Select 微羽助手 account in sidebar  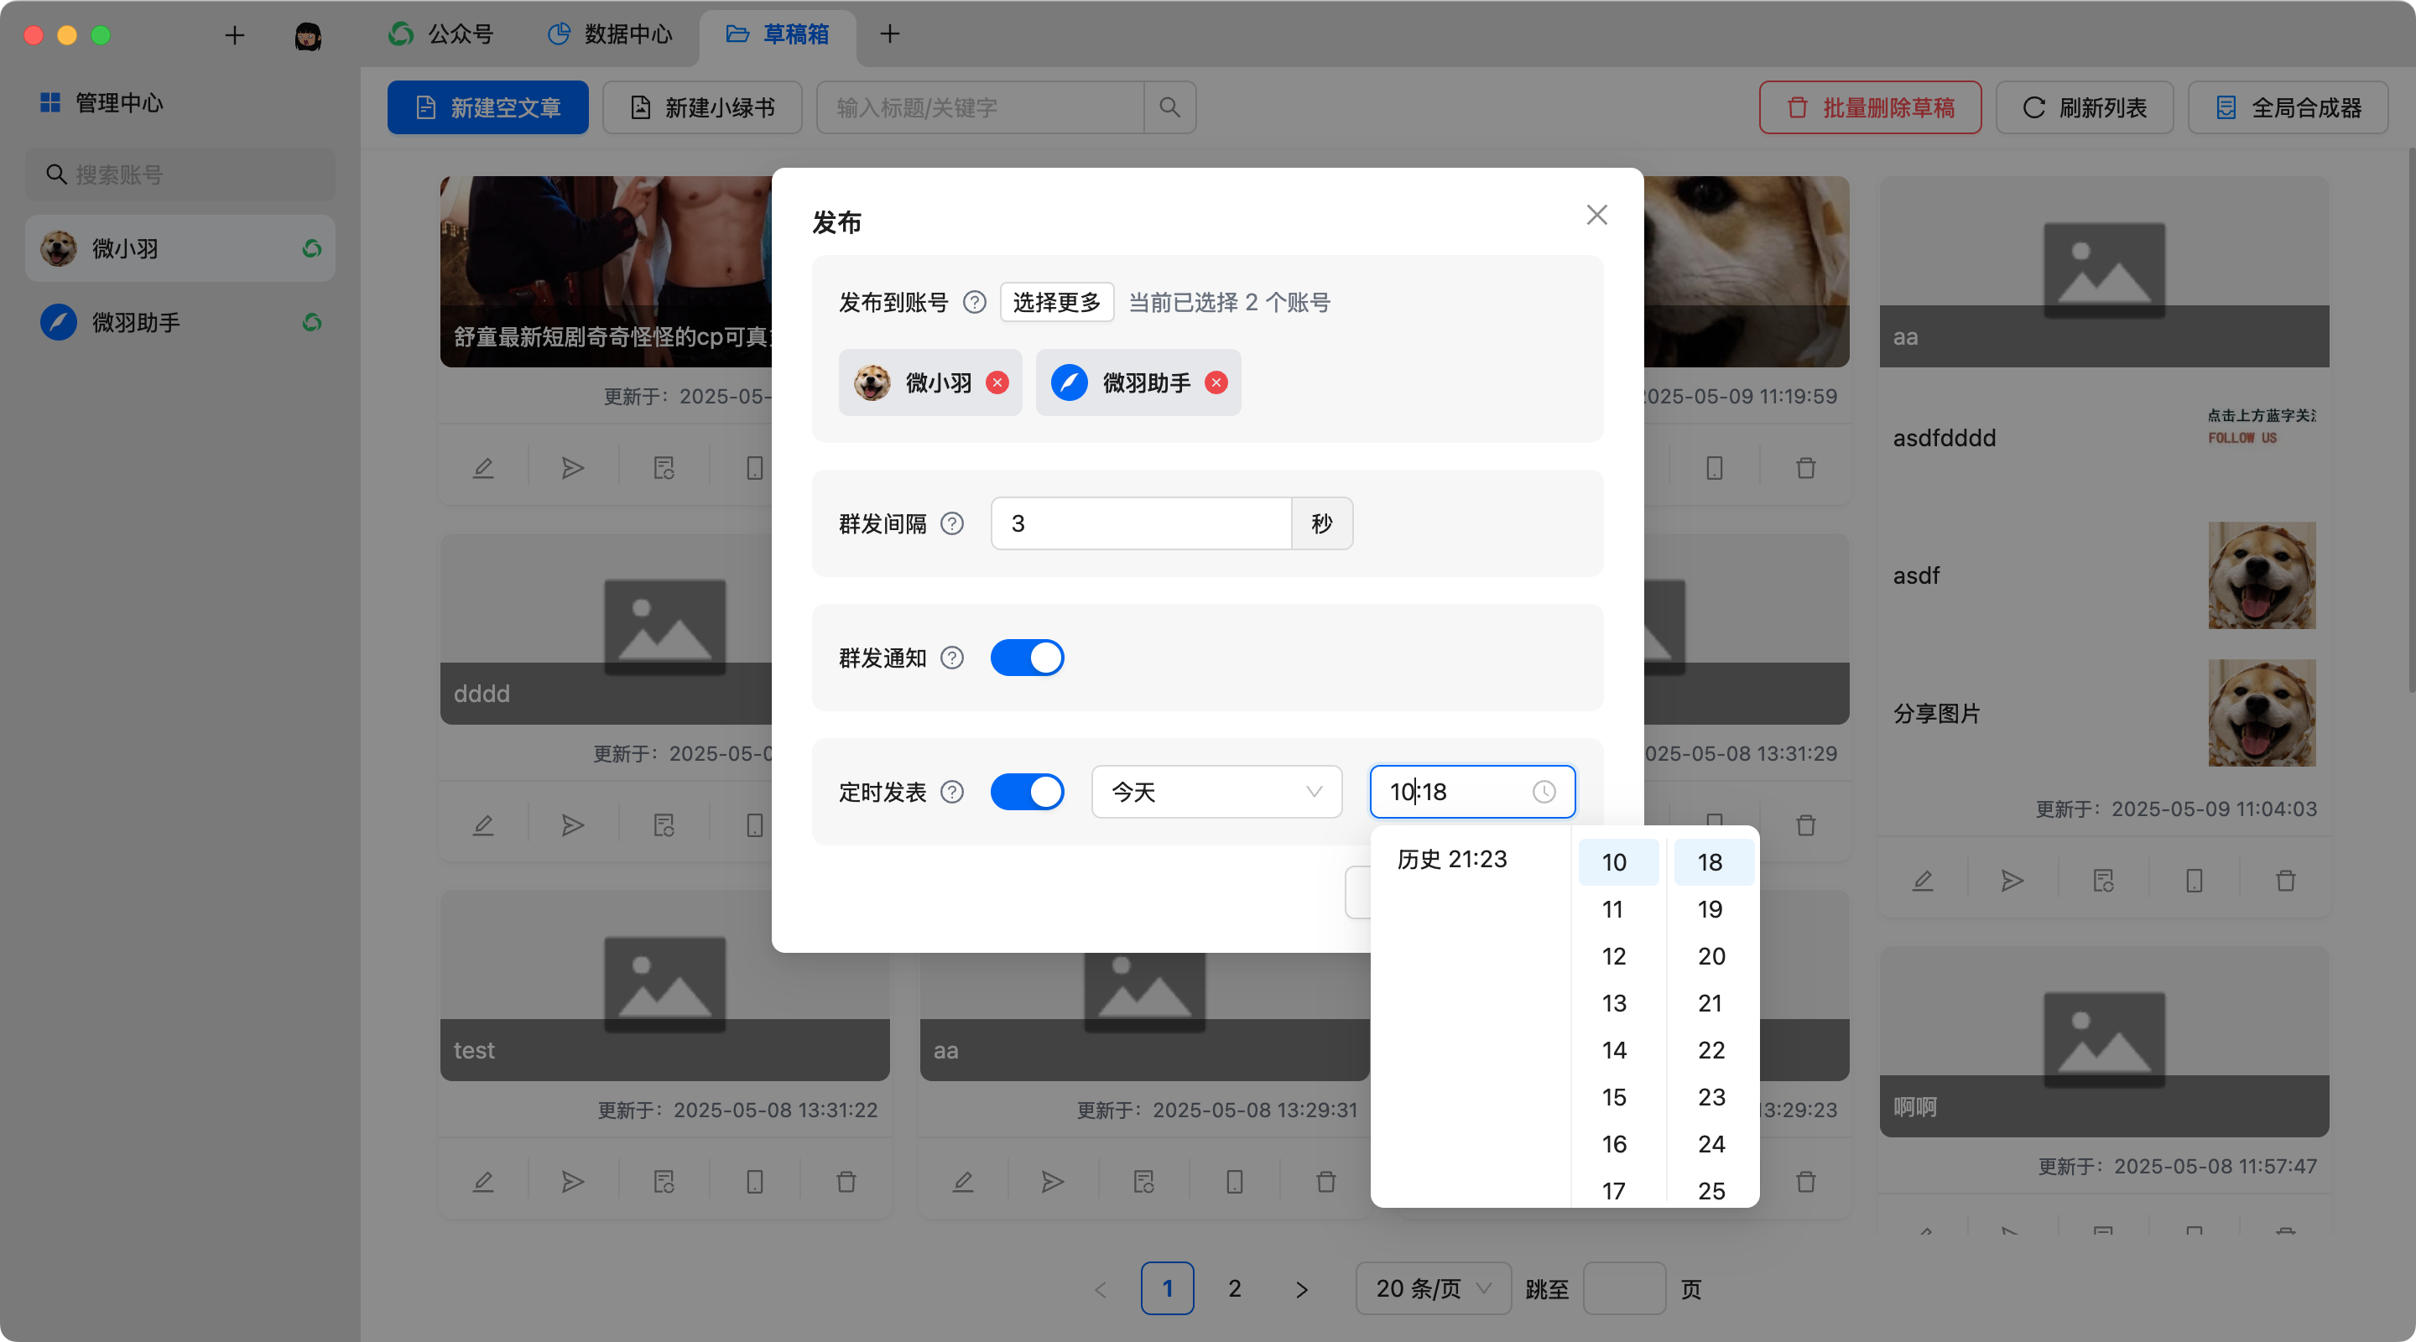point(180,323)
